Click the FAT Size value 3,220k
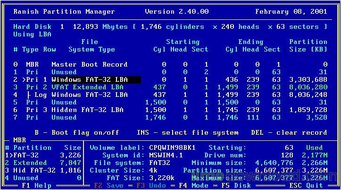This screenshot has width=341, height=190. click(162, 178)
